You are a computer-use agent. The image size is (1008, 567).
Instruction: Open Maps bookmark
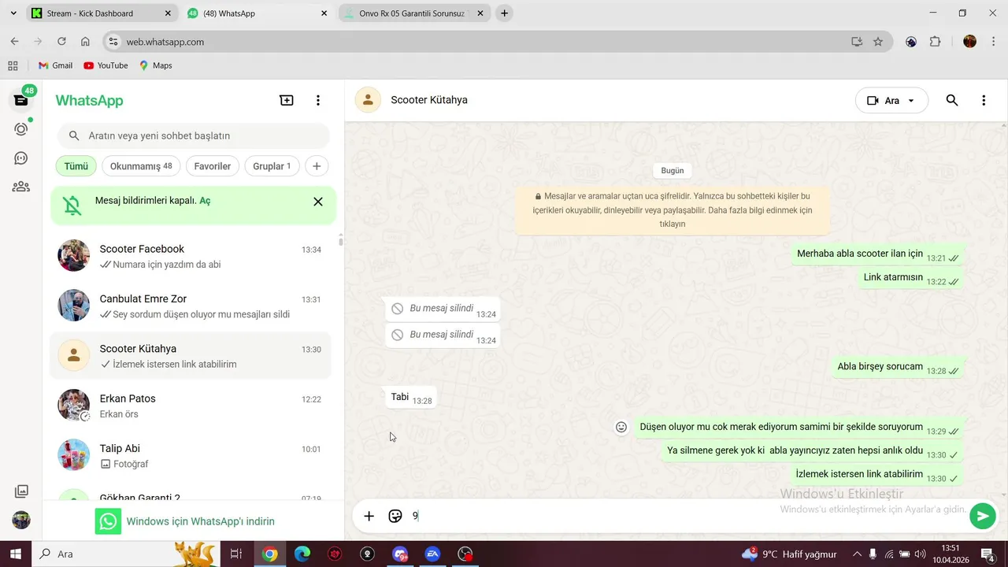(155, 65)
